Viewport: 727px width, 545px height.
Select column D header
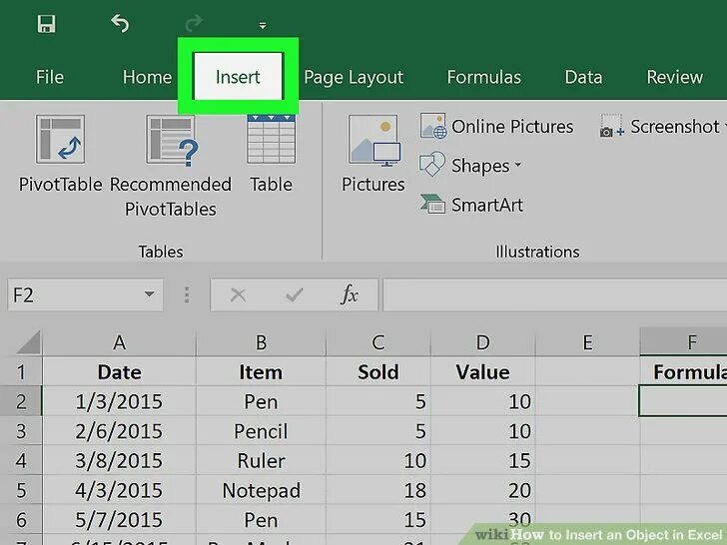coord(482,343)
